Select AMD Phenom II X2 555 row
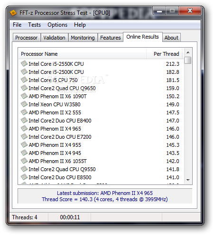This screenshot has width=214, height=235. (x=101, y=112)
